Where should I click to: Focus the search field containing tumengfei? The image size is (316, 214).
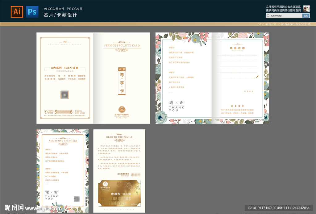pyautogui.click(x=284, y=15)
